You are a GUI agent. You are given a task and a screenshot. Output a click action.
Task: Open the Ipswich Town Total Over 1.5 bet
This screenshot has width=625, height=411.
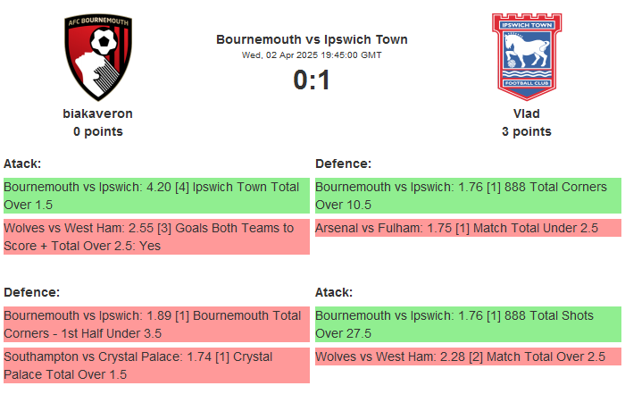156,196
